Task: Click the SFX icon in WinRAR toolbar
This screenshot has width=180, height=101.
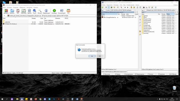Action: [68, 12]
